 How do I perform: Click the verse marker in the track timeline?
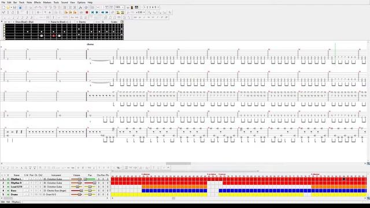coord(222,174)
